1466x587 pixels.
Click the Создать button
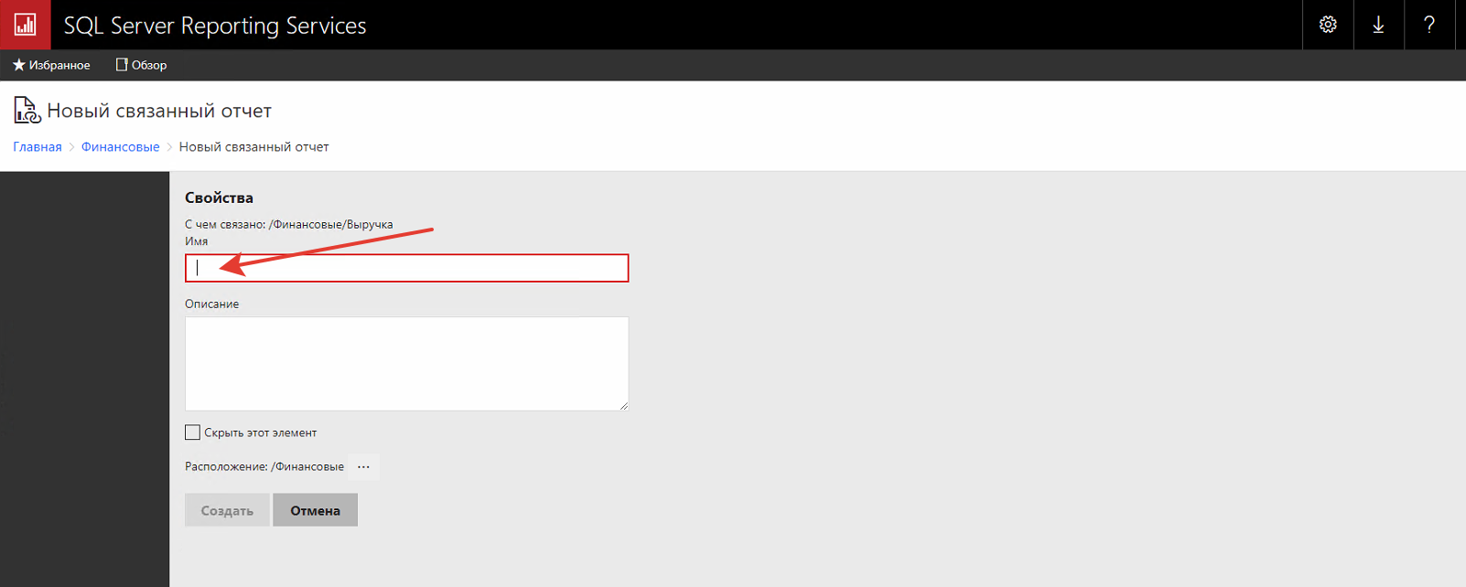(227, 510)
